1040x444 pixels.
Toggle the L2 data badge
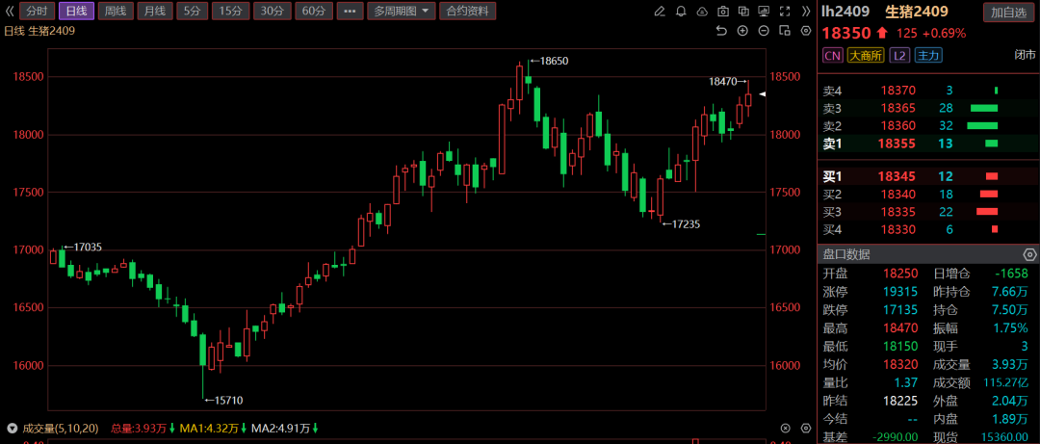pyautogui.click(x=898, y=56)
